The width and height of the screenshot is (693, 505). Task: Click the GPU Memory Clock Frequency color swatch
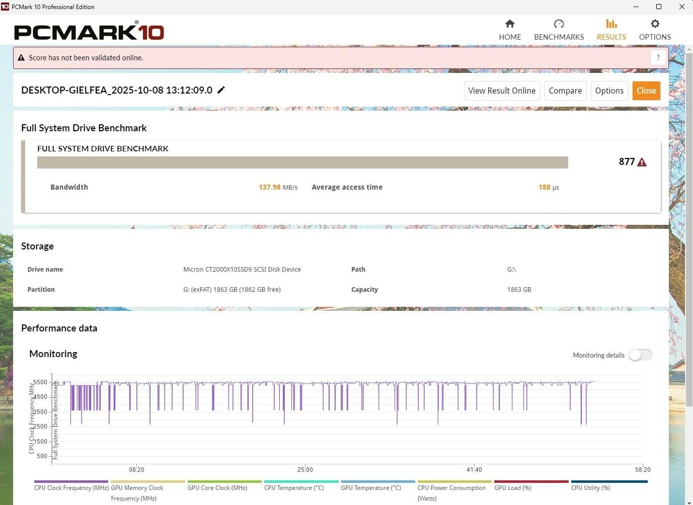[147, 482]
